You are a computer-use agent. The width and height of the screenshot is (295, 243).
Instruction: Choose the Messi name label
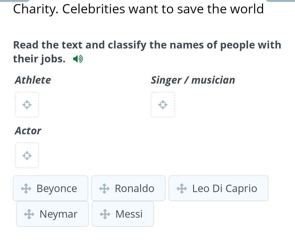(x=129, y=214)
